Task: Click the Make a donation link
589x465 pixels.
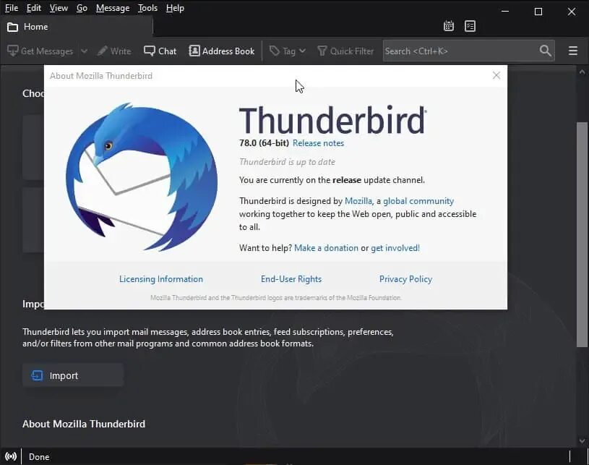Action: click(327, 247)
